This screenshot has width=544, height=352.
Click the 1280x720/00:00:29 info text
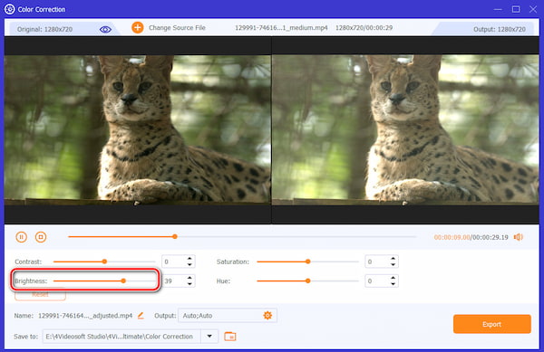pos(364,28)
